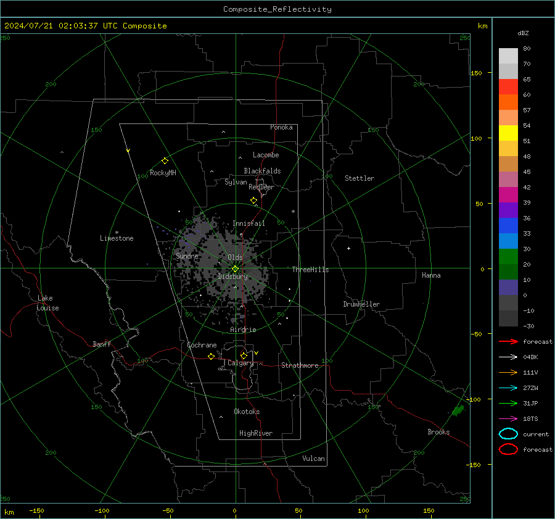Click the Limestone label
The width and height of the screenshot is (555, 519).
click(117, 238)
